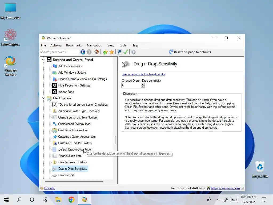Viewport: 273px width, 205px height.
Task: Select Default Drag-n-Drop Action
Action: pos(75,149)
